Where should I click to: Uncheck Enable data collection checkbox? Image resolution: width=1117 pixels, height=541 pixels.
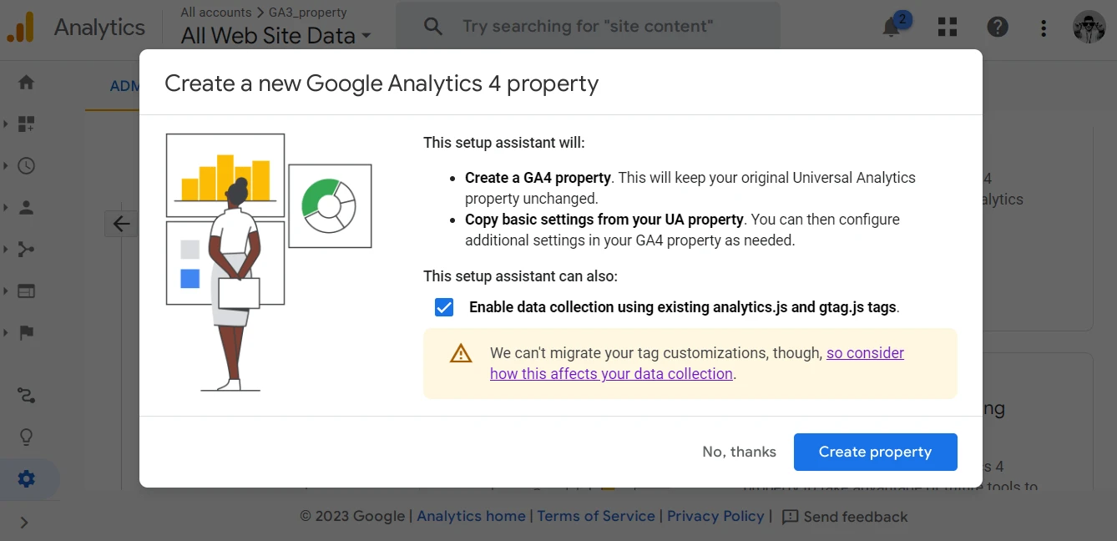444,307
